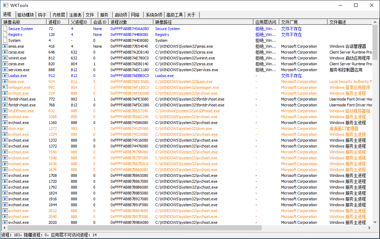Image resolution: width=380 pixels, height=239 pixels.
Task: Switch to the 网络 tab
Action: click(x=136, y=15)
